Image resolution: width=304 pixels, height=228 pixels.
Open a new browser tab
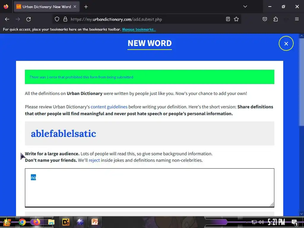pos(86,7)
